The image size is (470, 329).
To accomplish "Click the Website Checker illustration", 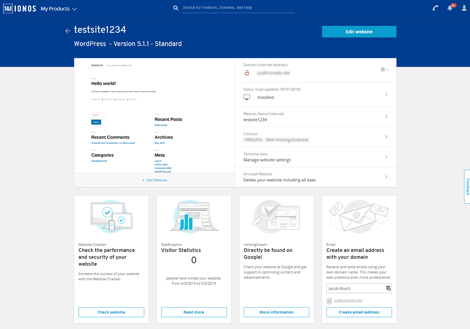I will [111, 217].
